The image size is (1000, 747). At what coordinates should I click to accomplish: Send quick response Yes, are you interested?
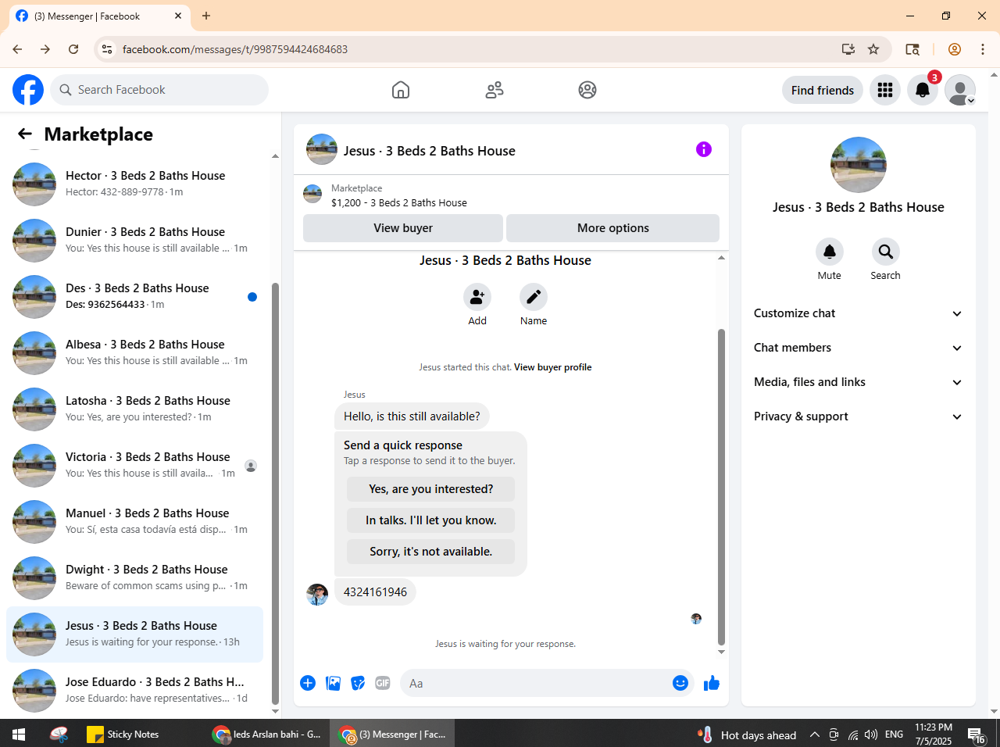point(430,489)
